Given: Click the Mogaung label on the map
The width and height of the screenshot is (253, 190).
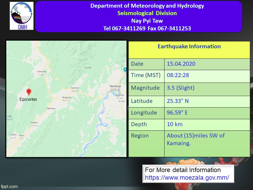Looking at the screenshot, I should [66, 98].
